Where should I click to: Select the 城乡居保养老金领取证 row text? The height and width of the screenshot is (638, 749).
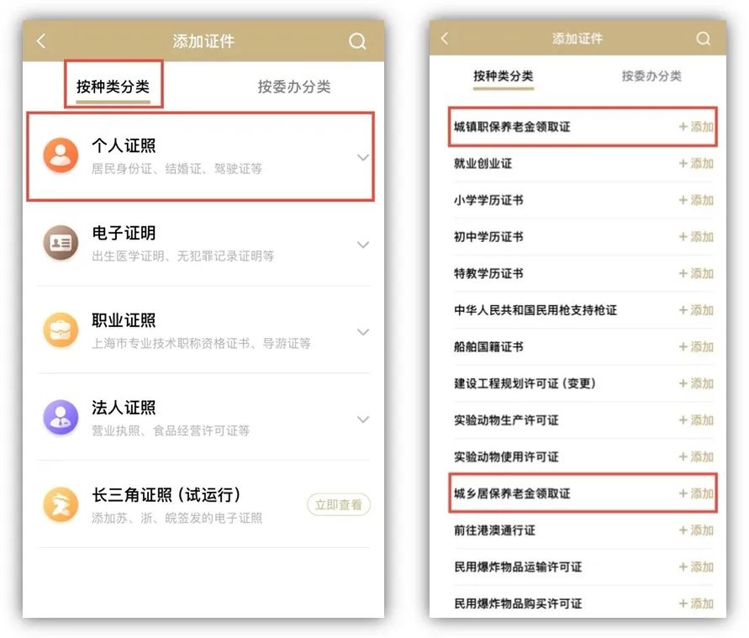tap(512, 493)
